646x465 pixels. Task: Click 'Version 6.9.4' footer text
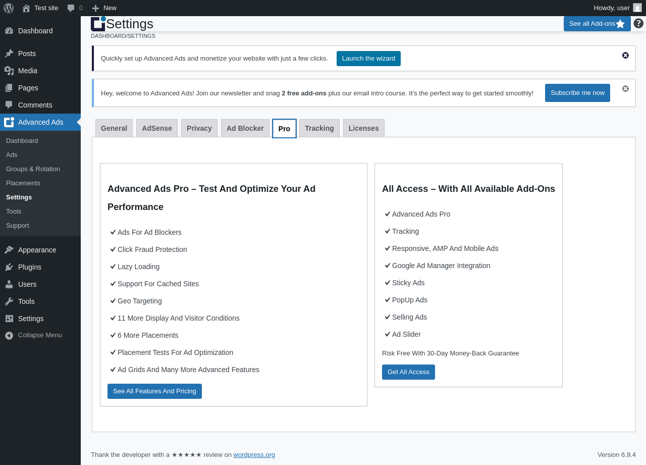[617, 454]
